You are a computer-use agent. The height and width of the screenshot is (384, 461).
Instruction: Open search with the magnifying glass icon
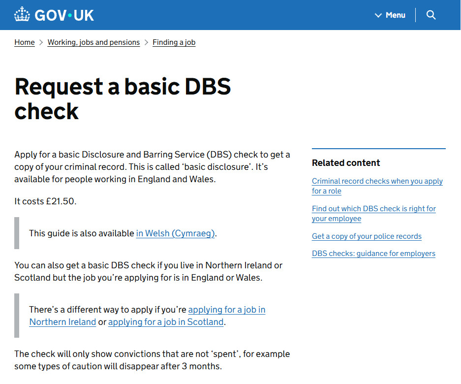[431, 15]
